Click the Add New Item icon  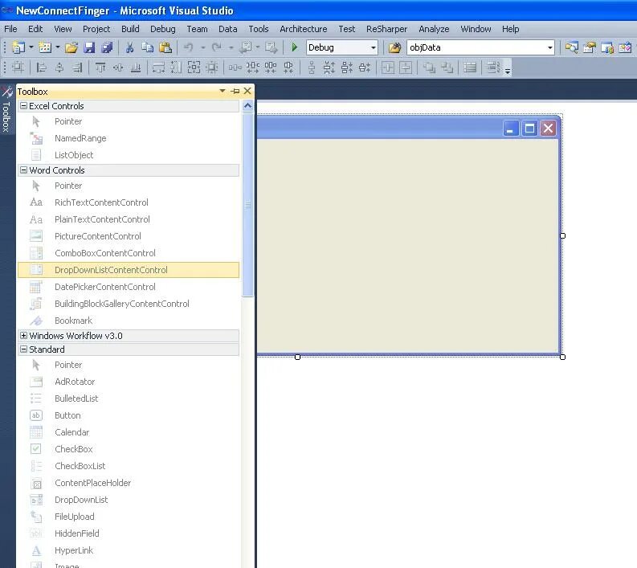45,47
